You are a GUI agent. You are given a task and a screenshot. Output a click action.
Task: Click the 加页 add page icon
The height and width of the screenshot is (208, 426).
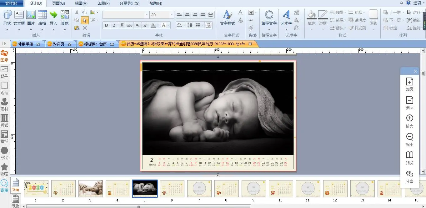(x=409, y=82)
